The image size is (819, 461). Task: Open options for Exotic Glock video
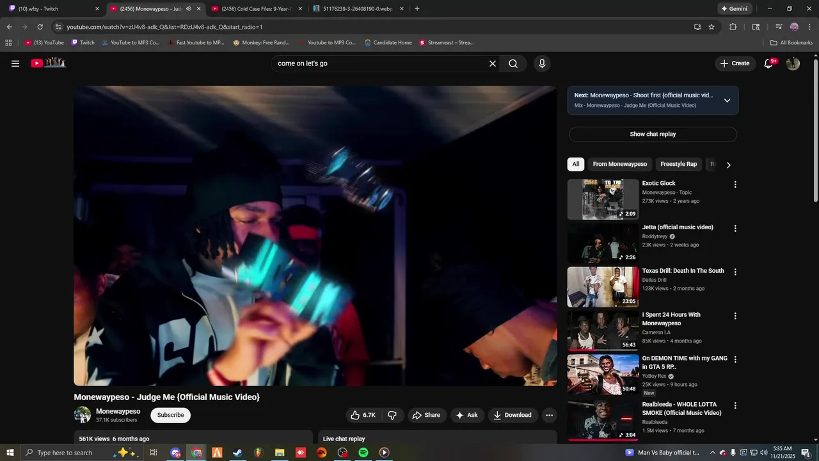pyautogui.click(x=735, y=184)
